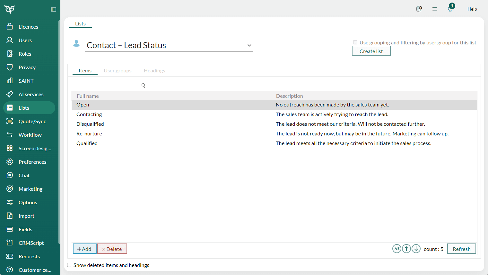Move selected item down with arrow control
This screenshot has width=488, height=275.
click(416, 248)
